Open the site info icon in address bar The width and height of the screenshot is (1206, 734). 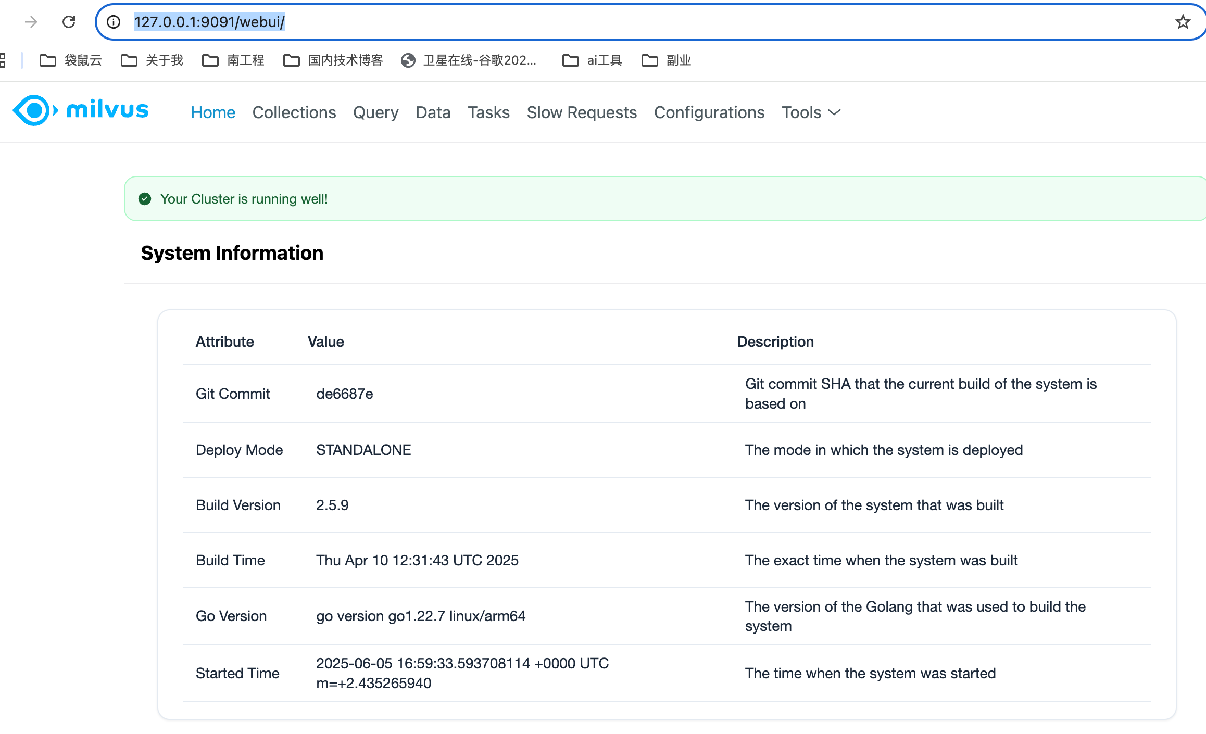click(x=114, y=22)
